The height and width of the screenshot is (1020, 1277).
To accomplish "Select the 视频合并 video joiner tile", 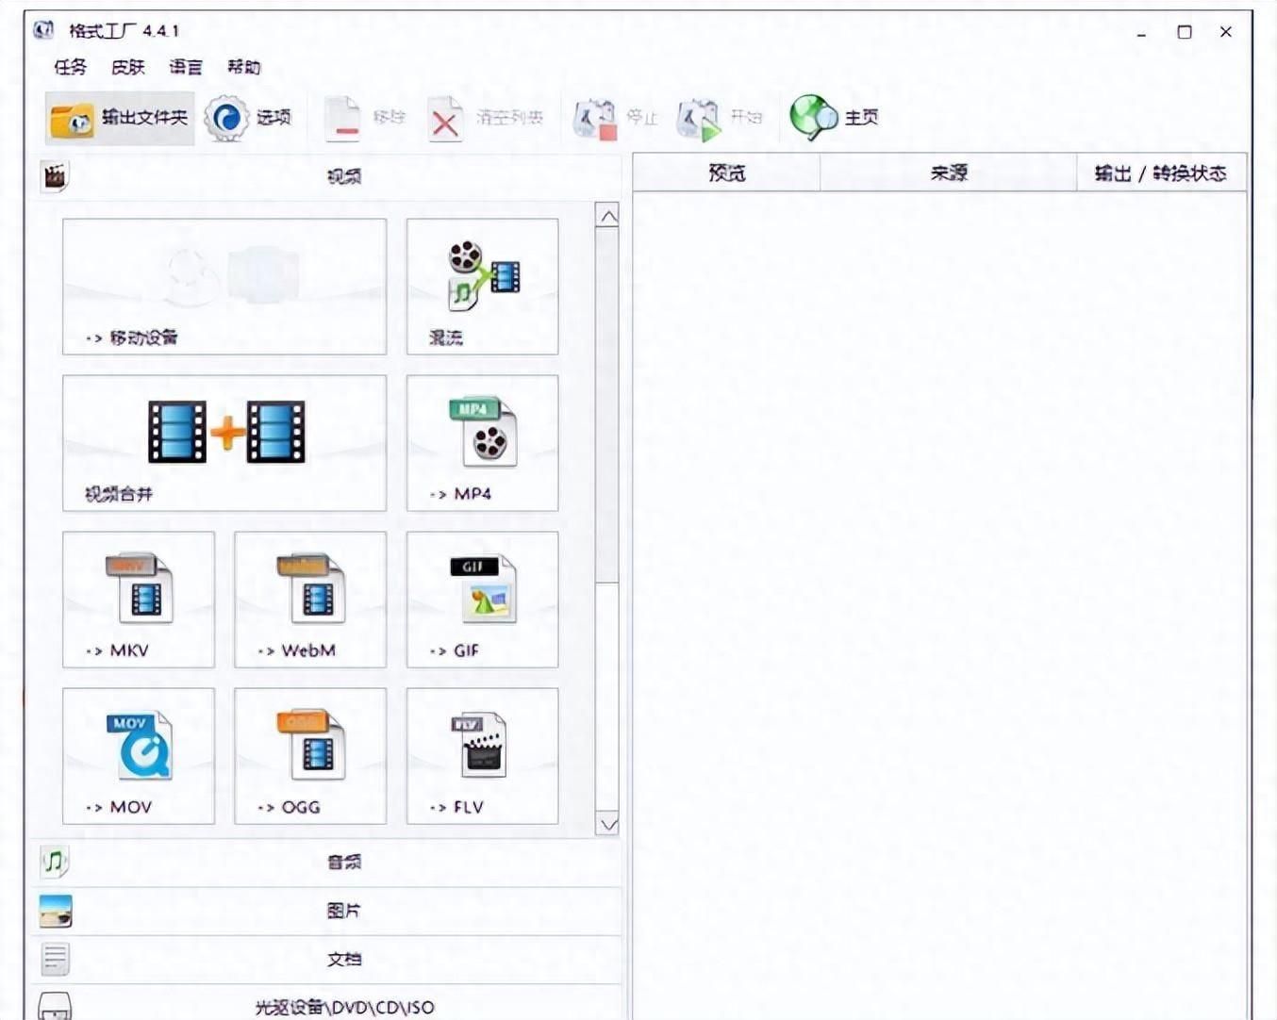I will pos(224,443).
